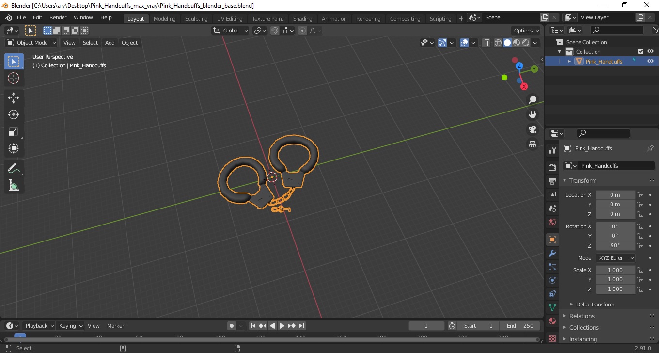
Task: Open World properties tab (globe)
Action: [x=552, y=222]
